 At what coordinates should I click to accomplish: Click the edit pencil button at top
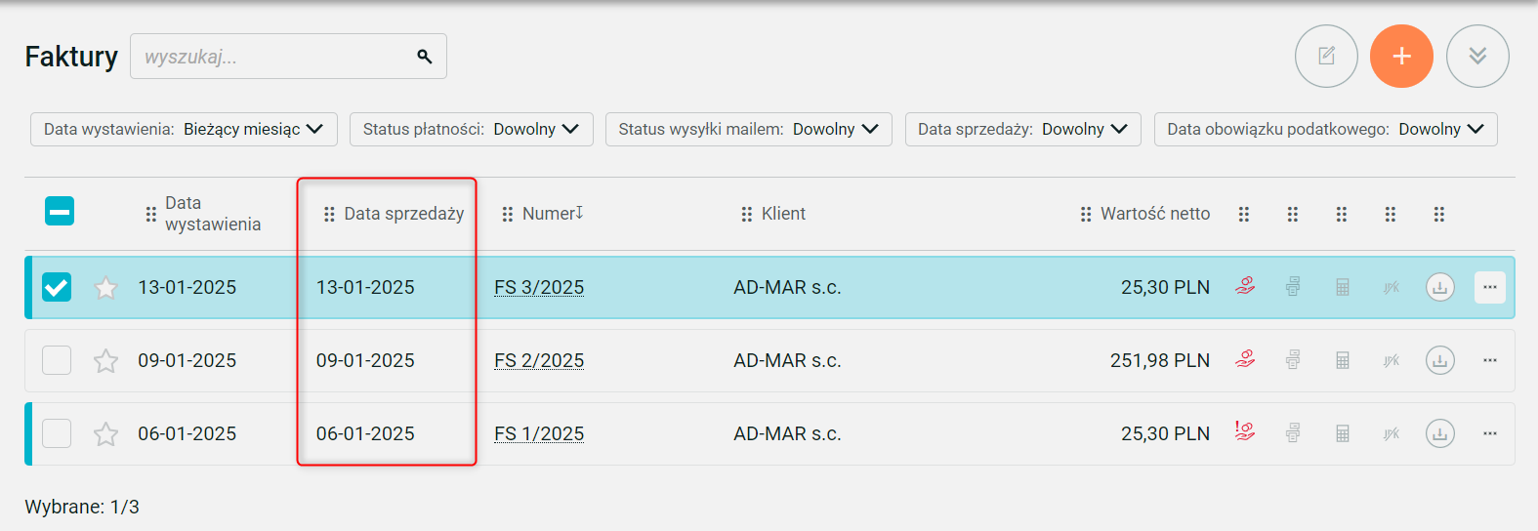click(1326, 57)
